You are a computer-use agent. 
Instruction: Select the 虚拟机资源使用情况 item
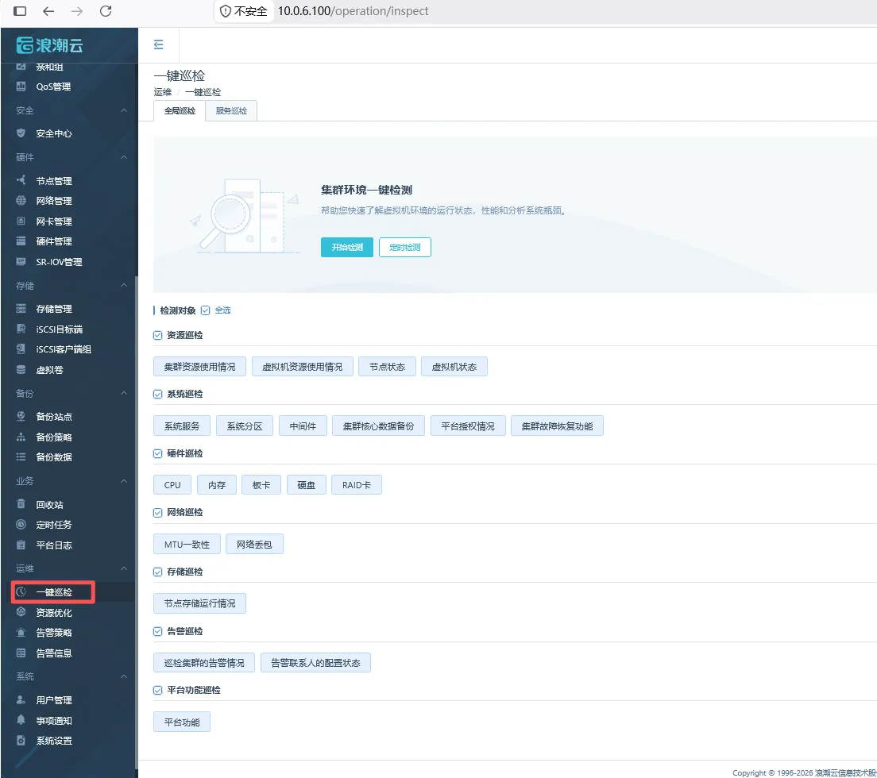point(303,367)
